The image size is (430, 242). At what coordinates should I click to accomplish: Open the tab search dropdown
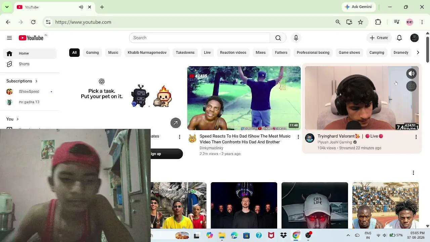tap(7, 7)
